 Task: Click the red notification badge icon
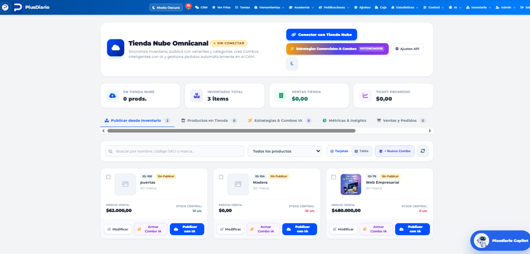pyautogui.click(x=188, y=6)
